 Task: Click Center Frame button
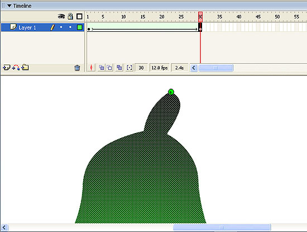click(x=91, y=68)
